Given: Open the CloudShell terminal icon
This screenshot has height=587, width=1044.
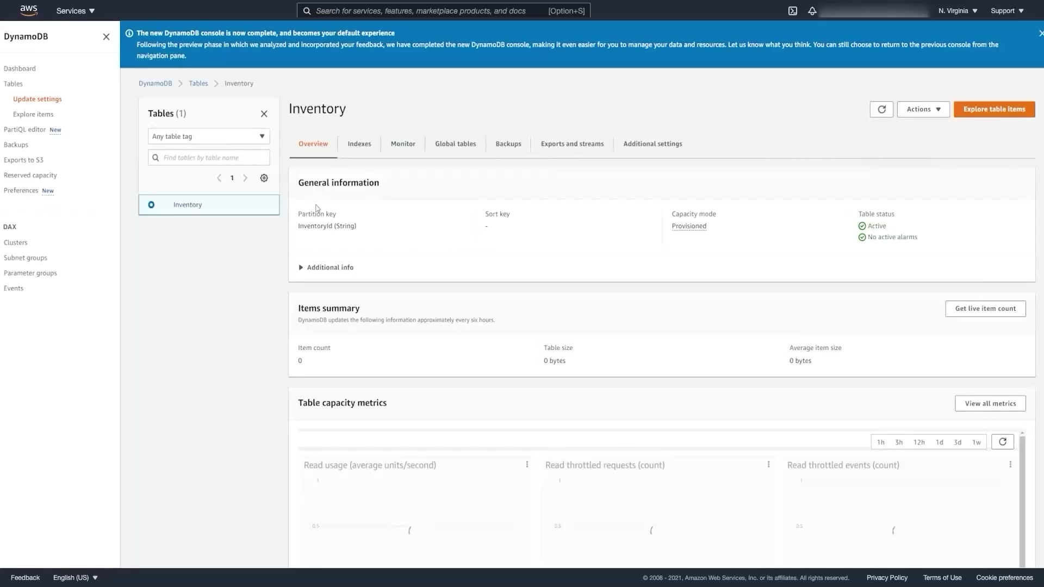Looking at the screenshot, I should pyautogui.click(x=793, y=11).
